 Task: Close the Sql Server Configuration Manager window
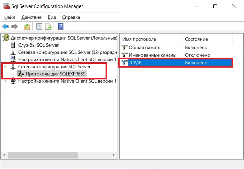234,6
